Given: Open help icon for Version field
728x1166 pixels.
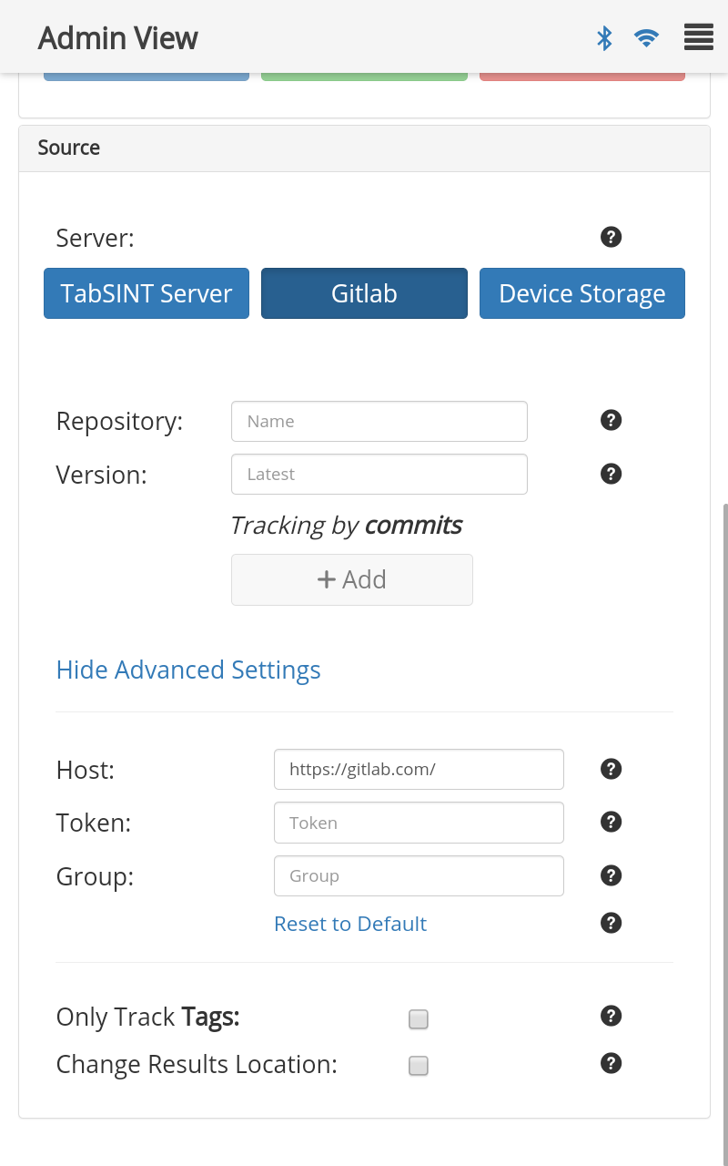Looking at the screenshot, I should (x=612, y=474).
